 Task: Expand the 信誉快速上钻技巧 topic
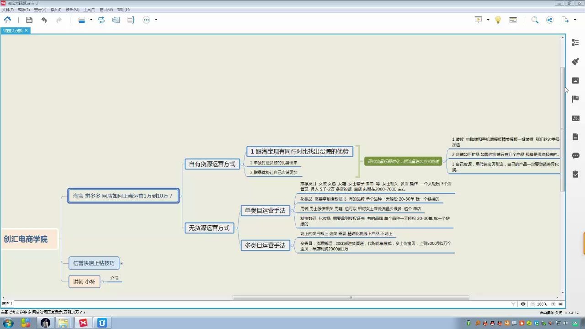(x=122, y=263)
